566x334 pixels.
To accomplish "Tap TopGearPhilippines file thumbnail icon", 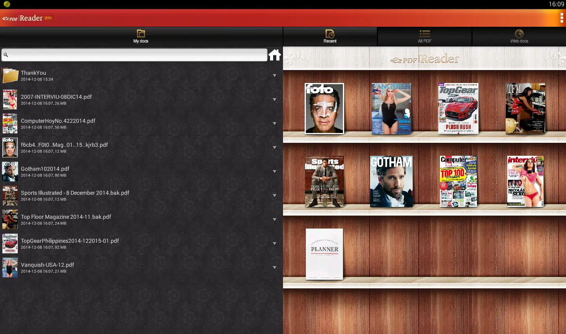I will tap(10, 244).
